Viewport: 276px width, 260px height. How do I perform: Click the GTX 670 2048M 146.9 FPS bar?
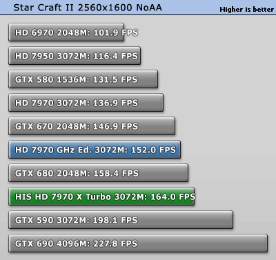pyautogui.click(x=92, y=126)
